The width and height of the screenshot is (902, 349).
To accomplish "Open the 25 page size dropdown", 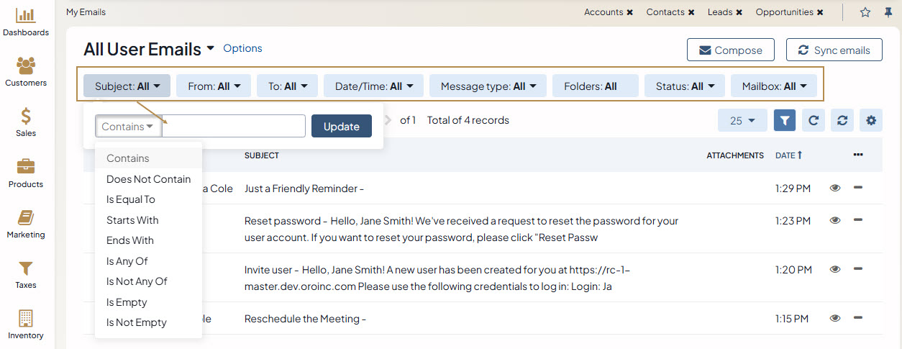I will (742, 121).
